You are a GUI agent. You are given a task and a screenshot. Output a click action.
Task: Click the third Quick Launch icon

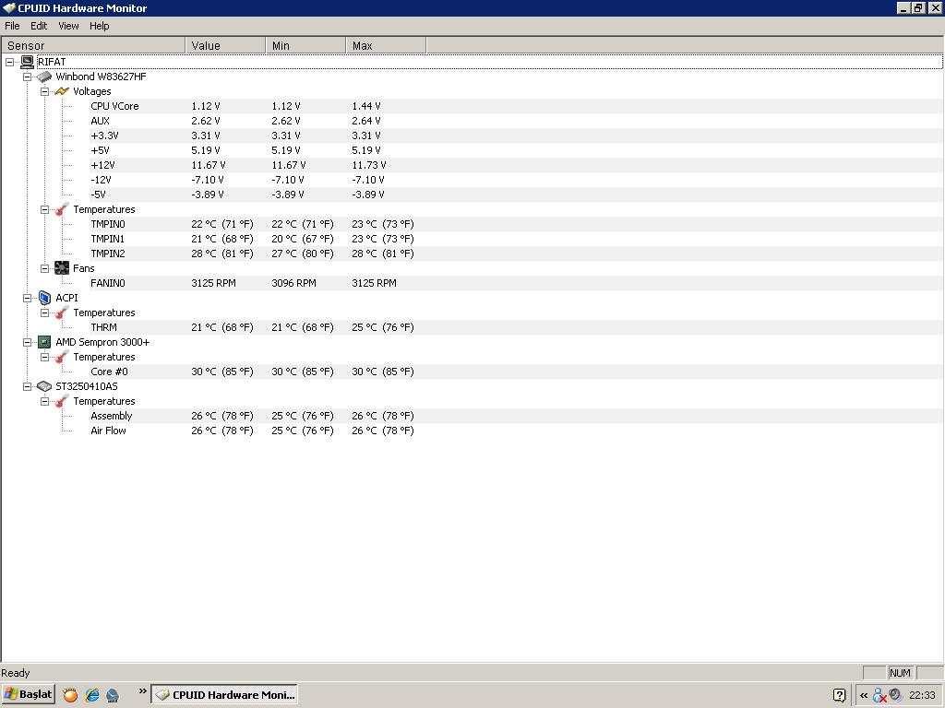click(113, 695)
